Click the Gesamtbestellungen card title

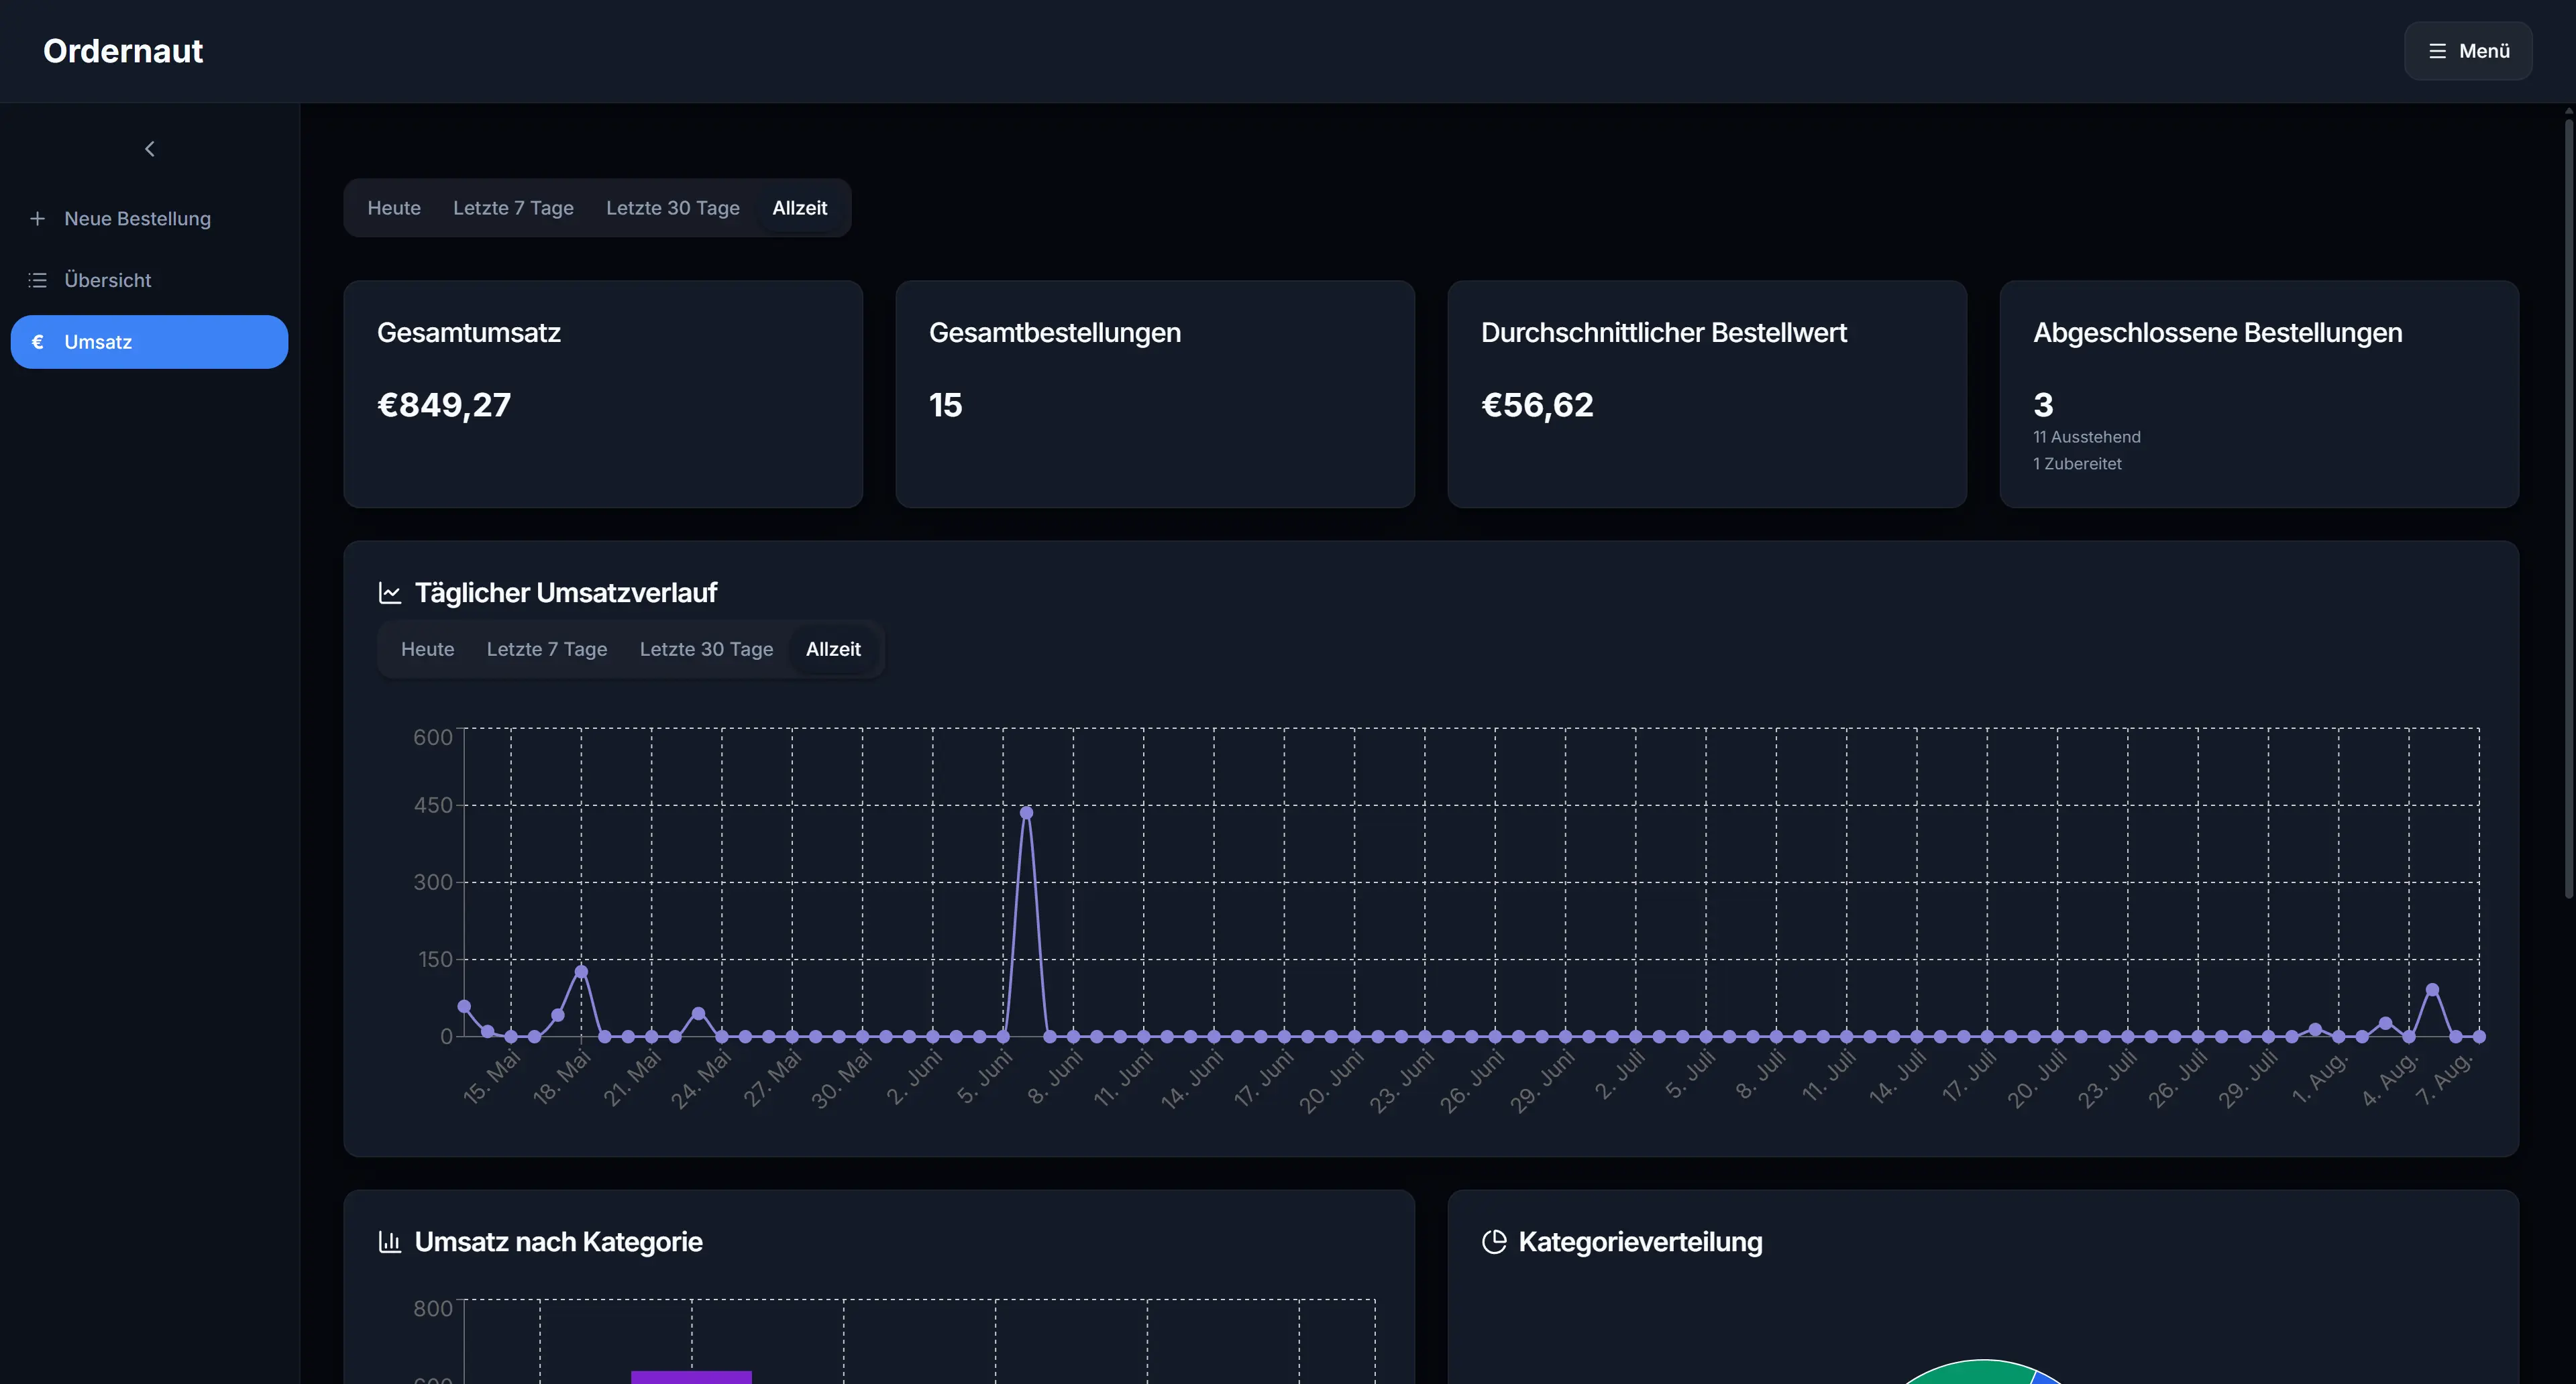[1055, 333]
